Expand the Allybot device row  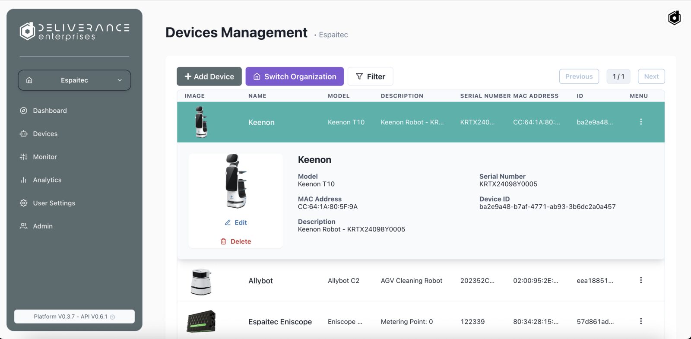coord(260,281)
